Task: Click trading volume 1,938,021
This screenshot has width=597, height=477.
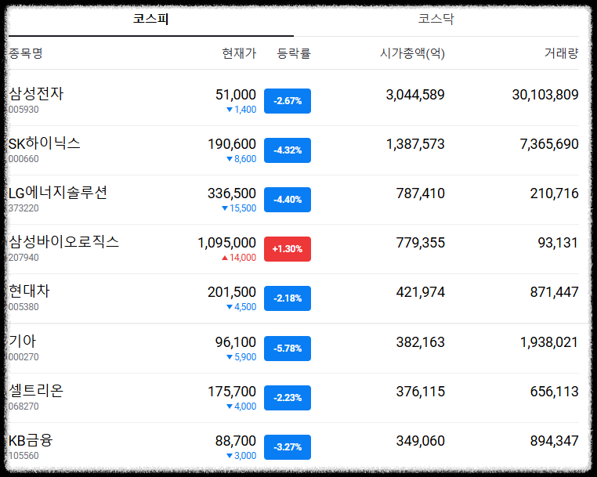Action: click(x=549, y=342)
